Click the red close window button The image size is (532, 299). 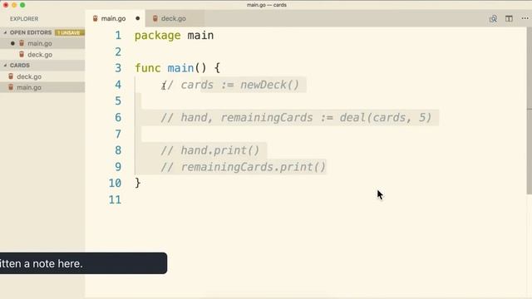click(x=6, y=5)
